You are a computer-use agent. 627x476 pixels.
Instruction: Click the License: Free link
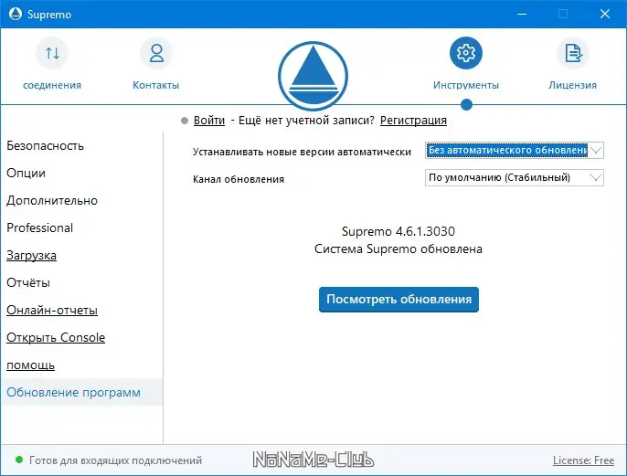click(x=583, y=460)
